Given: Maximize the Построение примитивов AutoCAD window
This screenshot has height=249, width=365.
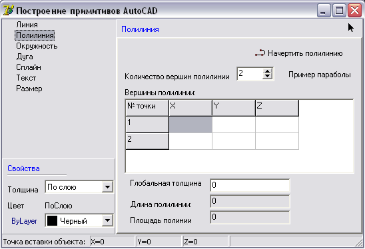Looking at the screenshot, I should [x=339, y=11].
